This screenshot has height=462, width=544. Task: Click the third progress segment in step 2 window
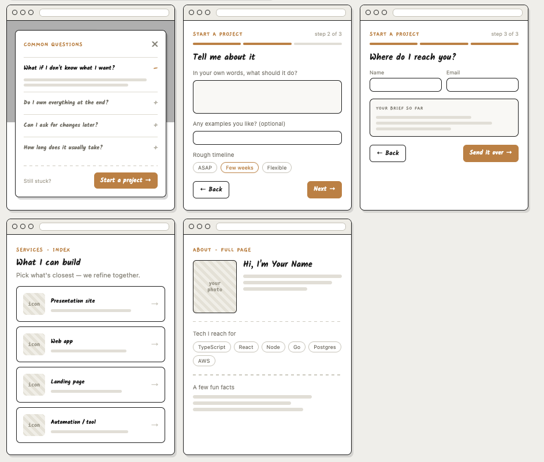click(318, 44)
